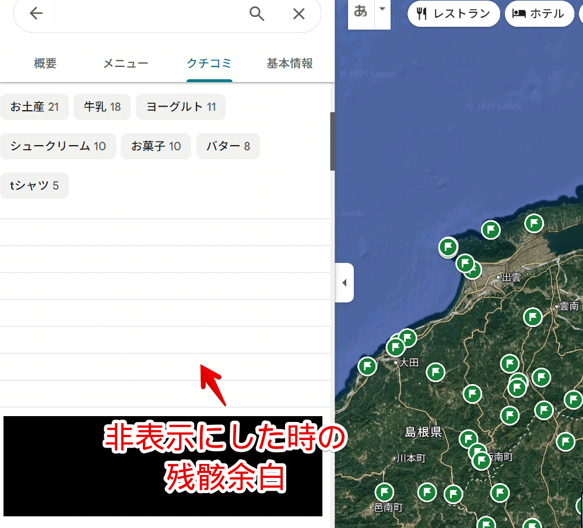Image resolution: width=583 pixels, height=528 pixels.
Task: Select the シュークリーム 10 chip
Action: coord(58,146)
